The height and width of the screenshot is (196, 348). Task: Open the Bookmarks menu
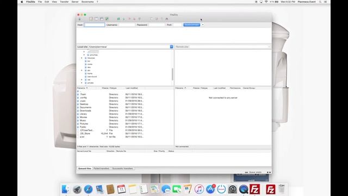pyautogui.click(x=88, y=2)
